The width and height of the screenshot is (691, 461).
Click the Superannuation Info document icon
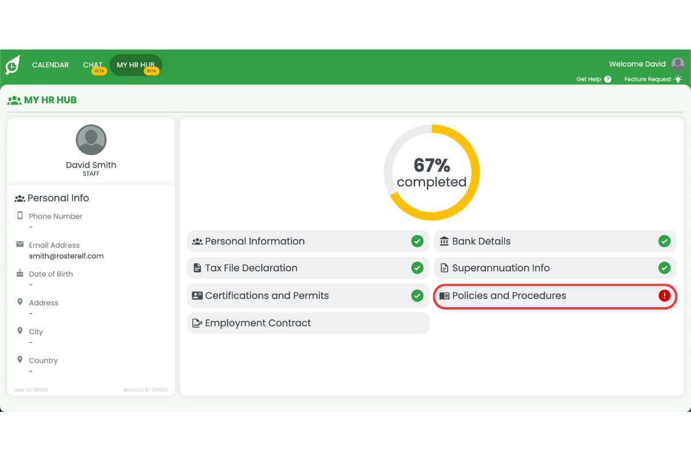point(444,268)
